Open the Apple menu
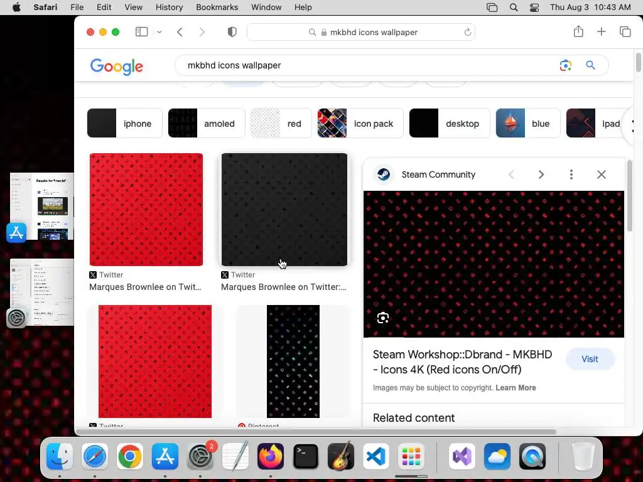 [16, 8]
